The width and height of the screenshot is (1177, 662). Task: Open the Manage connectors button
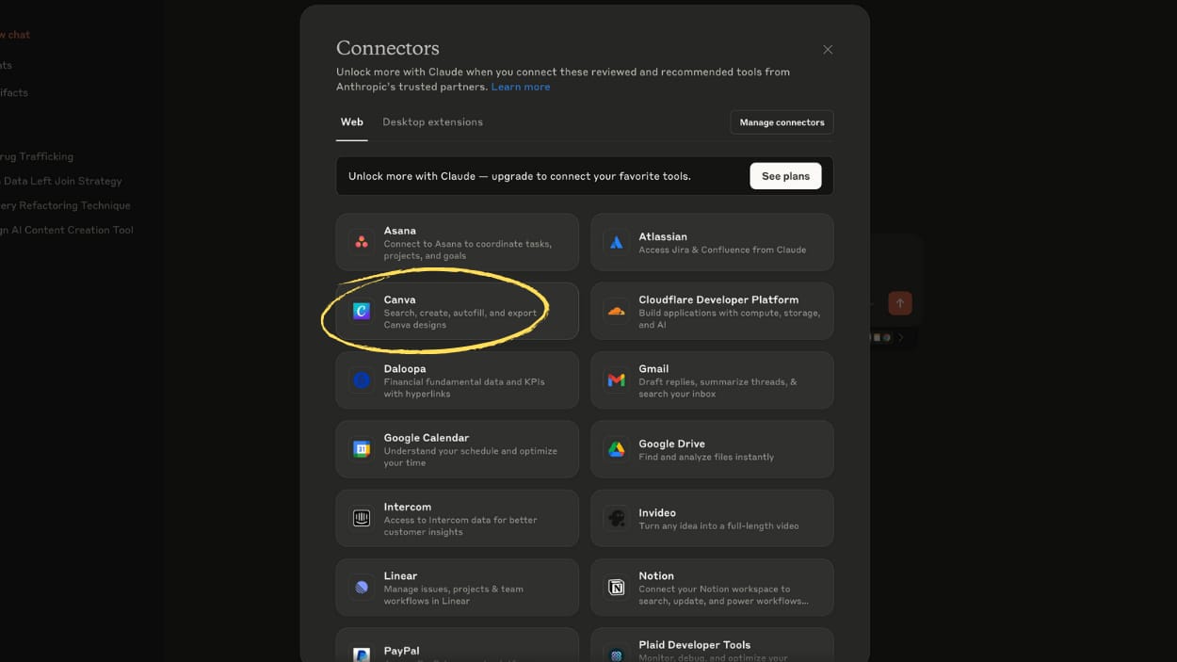[x=782, y=122]
